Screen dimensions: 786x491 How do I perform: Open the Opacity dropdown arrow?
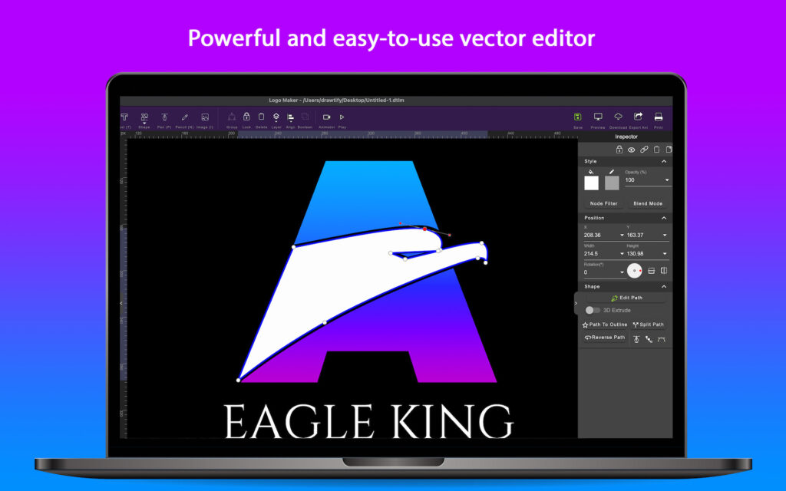[x=667, y=180]
